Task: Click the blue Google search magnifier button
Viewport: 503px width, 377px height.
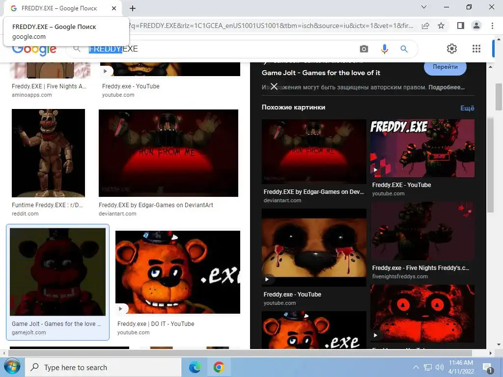Action: click(x=404, y=49)
